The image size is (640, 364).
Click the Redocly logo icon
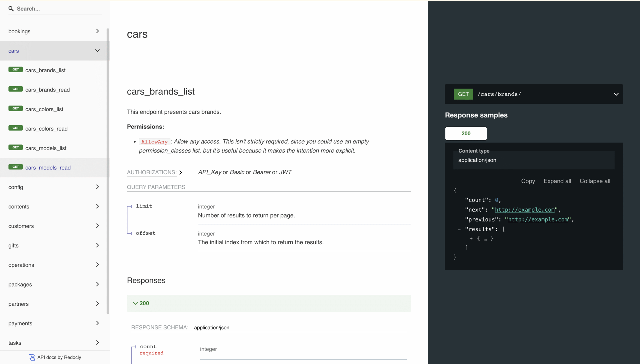click(32, 357)
